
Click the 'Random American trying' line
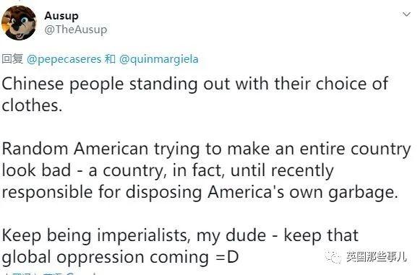pos(206,149)
